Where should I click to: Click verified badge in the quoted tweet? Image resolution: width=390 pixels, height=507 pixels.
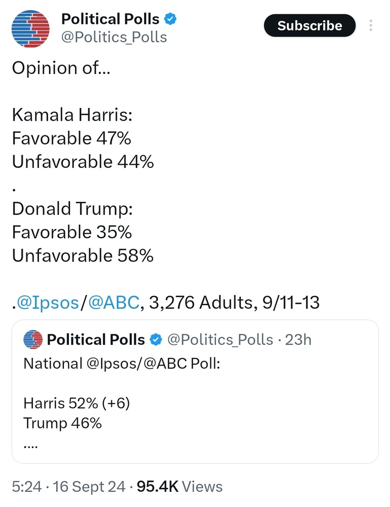pos(156,340)
